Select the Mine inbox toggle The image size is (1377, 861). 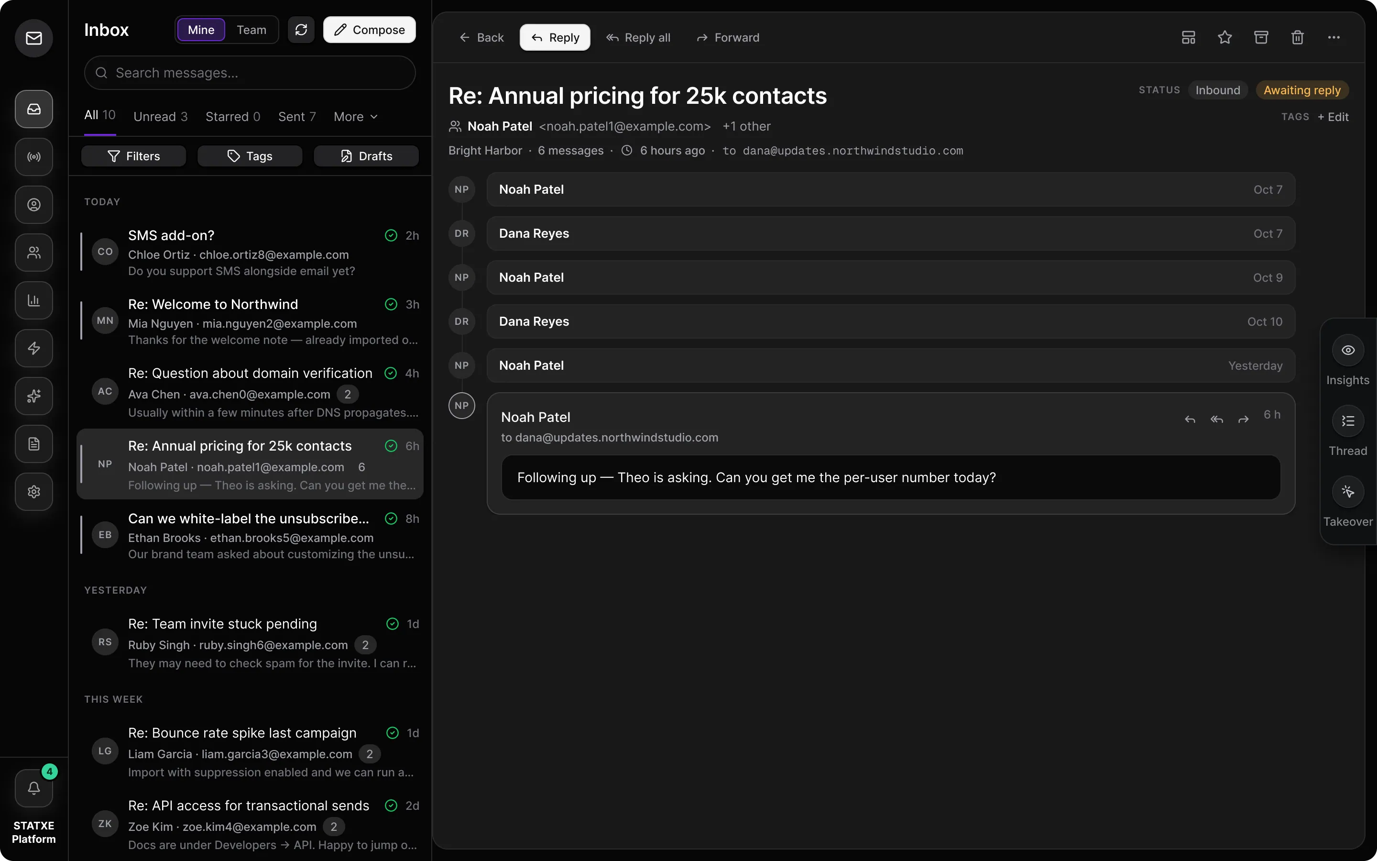[201, 30]
